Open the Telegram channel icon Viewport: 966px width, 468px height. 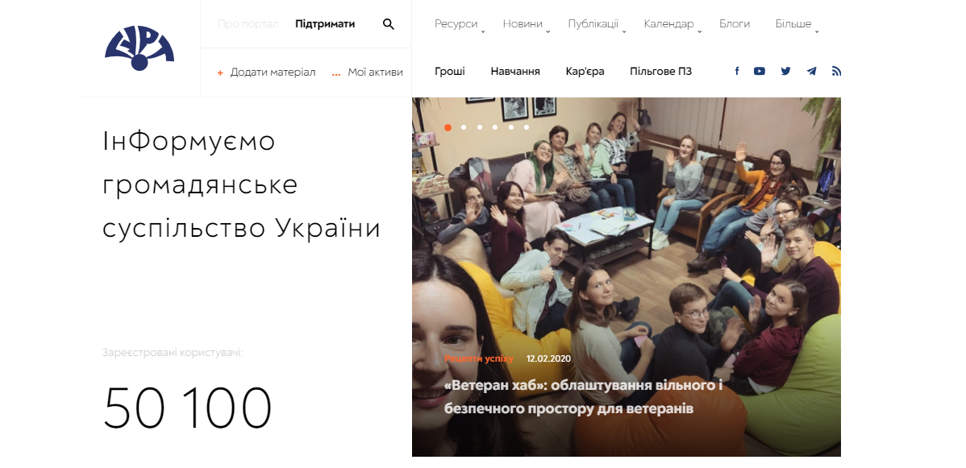pyautogui.click(x=811, y=71)
